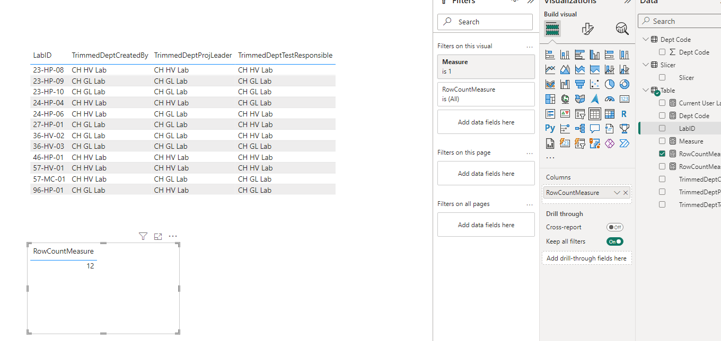
Task: Select the R script visual
Action: pyautogui.click(x=624, y=114)
